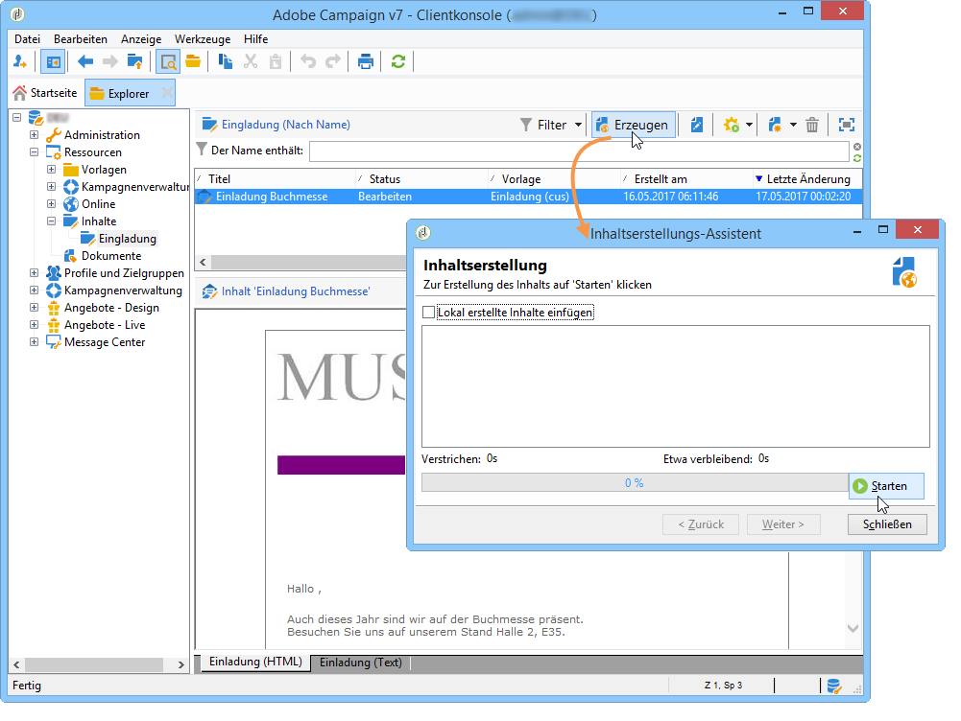Screen dimensions: 961x721
Task: Expand the Message Center tree node
Action: (35, 342)
